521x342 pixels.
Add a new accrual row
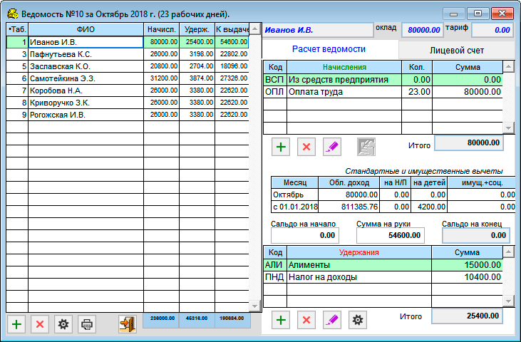[x=281, y=147]
